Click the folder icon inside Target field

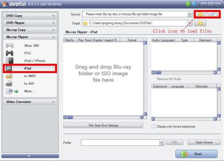85,23
